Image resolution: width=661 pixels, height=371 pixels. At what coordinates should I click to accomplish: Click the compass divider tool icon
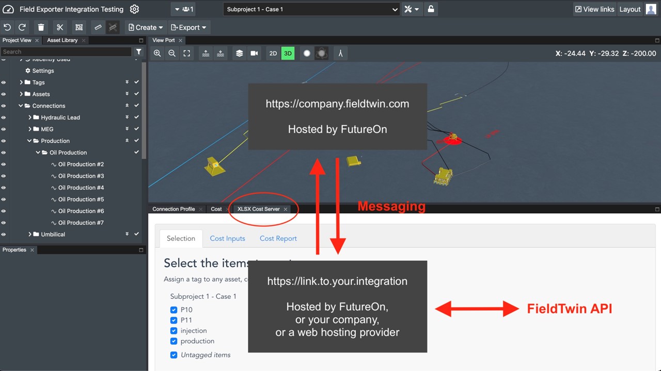tap(340, 53)
